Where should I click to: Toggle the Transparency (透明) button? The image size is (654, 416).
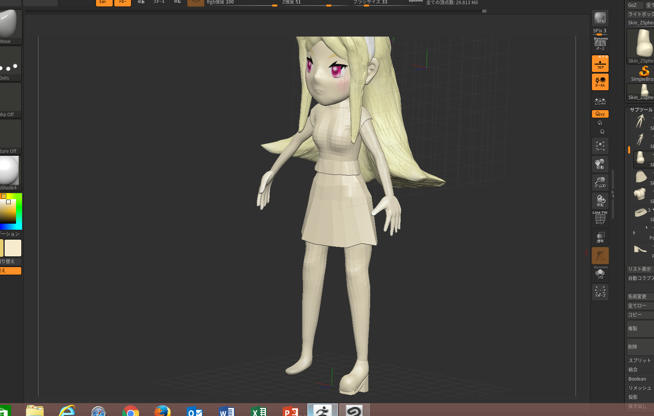[600, 237]
